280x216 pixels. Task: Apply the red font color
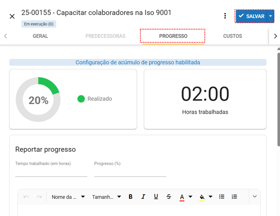click(182, 197)
